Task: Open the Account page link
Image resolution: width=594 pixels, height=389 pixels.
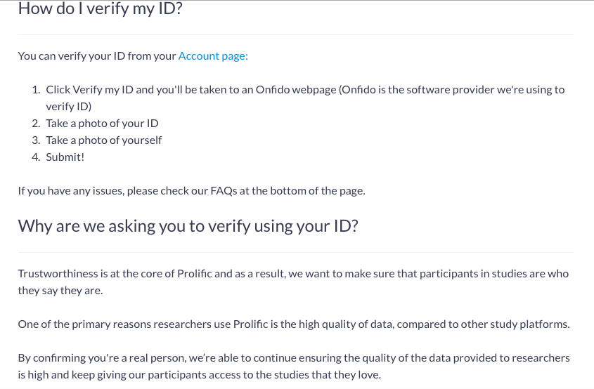Action: pyautogui.click(x=213, y=56)
